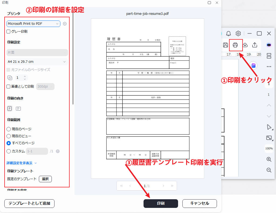
Task: Open the Print dialog via the printer toolbar icon
Action: click(236, 45)
